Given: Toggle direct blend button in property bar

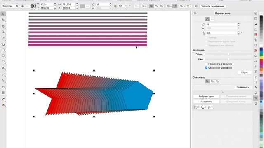Looking at the screenshot, I should point(151,6).
